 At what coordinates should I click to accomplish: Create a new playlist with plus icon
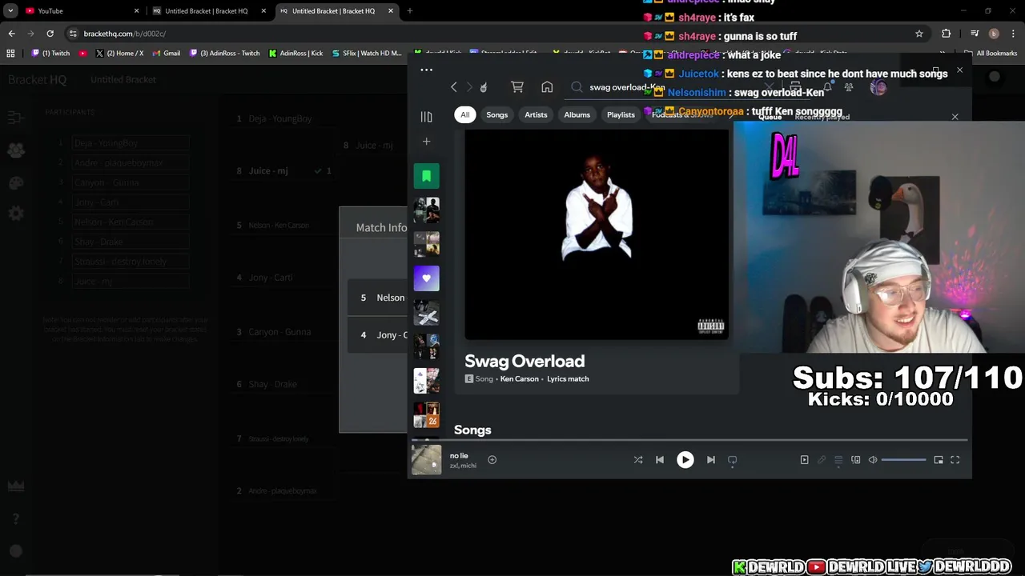coord(426,142)
